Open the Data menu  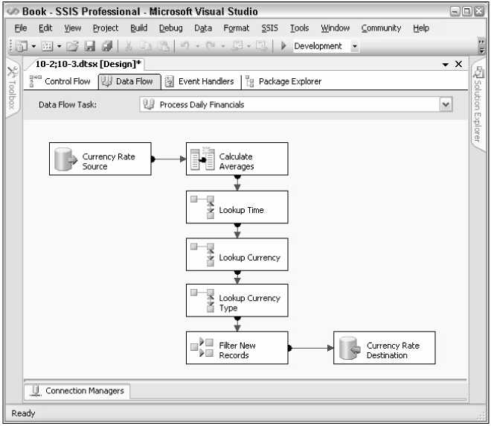(203, 28)
